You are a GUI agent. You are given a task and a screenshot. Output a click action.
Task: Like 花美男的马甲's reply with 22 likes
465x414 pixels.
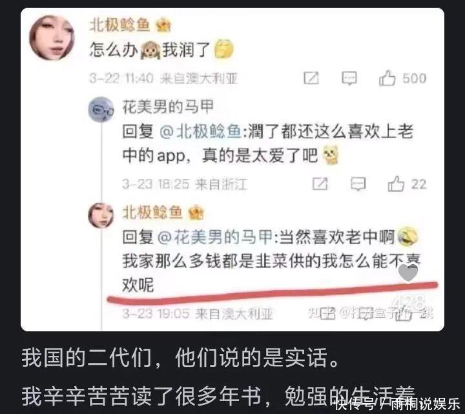396,183
